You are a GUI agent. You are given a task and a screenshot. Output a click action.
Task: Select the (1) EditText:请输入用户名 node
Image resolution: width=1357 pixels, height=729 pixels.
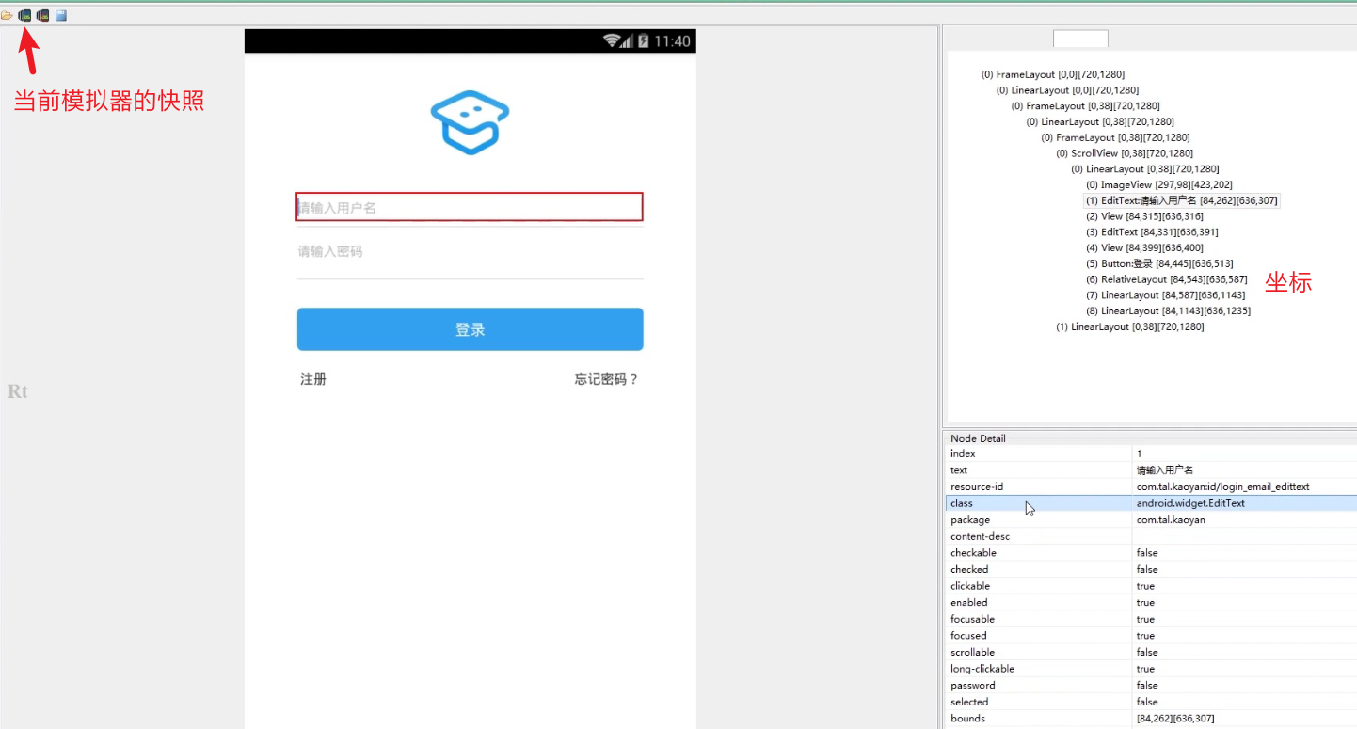coord(1182,200)
